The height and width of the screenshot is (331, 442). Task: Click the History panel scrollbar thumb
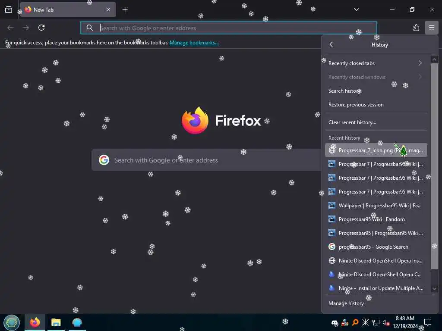[x=434, y=166]
